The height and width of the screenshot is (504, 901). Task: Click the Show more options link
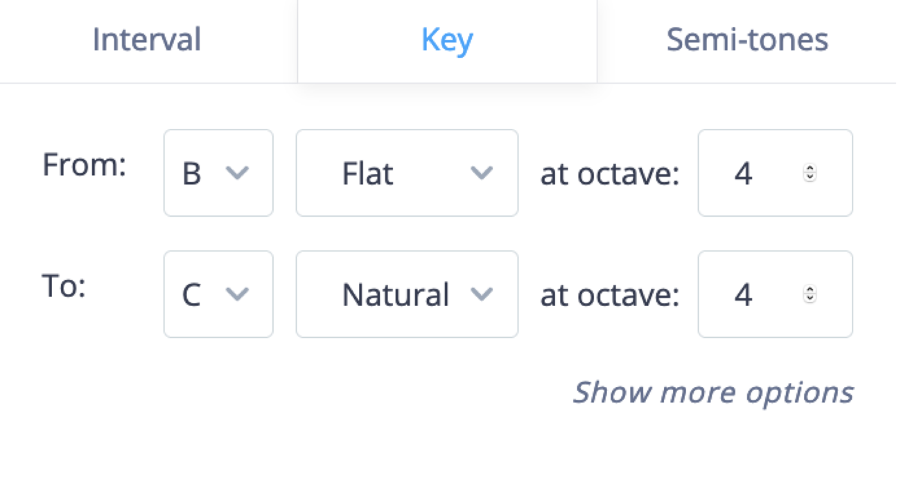pos(714,392)
